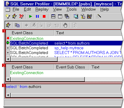Click the greyed script with cursor bar icon
Viewport: 124px width, 108px height.
40,25
